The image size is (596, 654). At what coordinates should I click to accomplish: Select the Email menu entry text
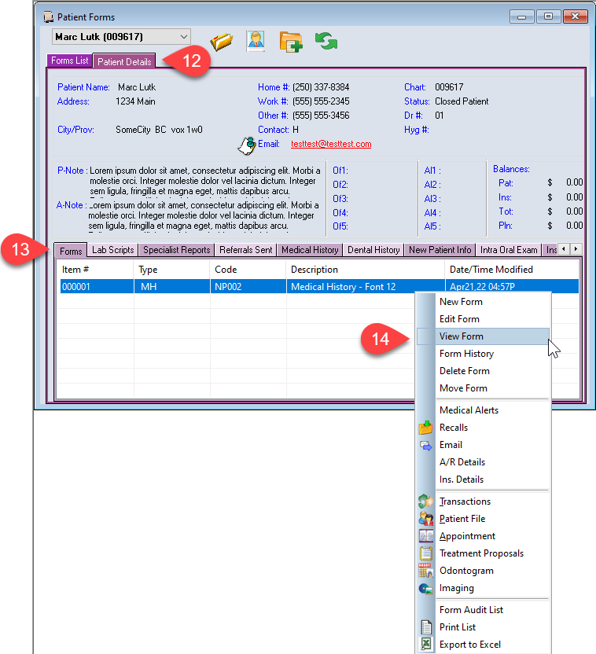(451, 445)
